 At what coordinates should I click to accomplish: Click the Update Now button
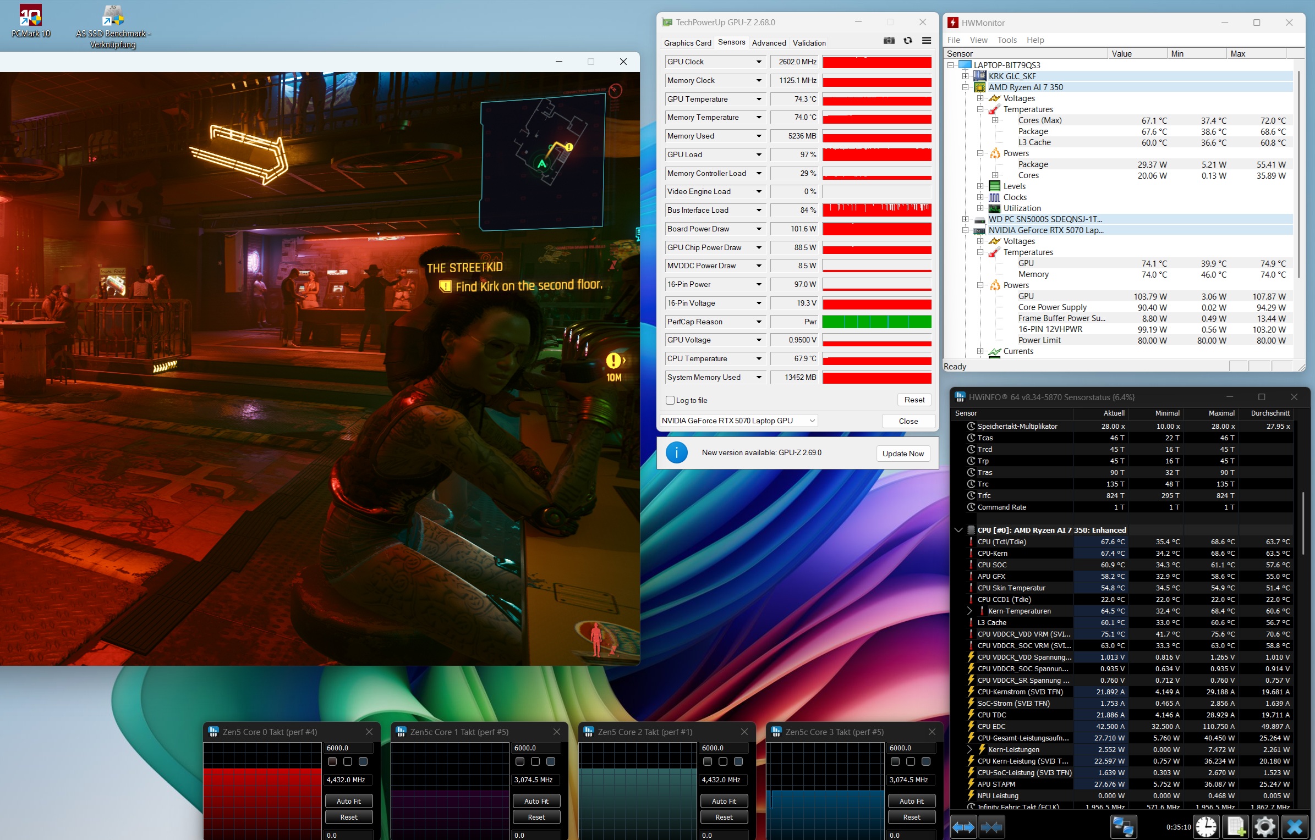903,454
